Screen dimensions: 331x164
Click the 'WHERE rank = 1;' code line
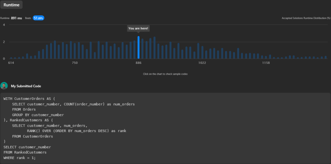19,158
